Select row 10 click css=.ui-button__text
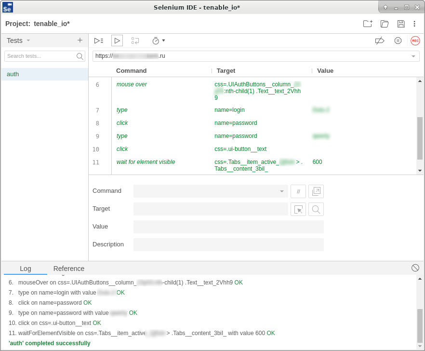The image size is (425, 351). (252, 149)
